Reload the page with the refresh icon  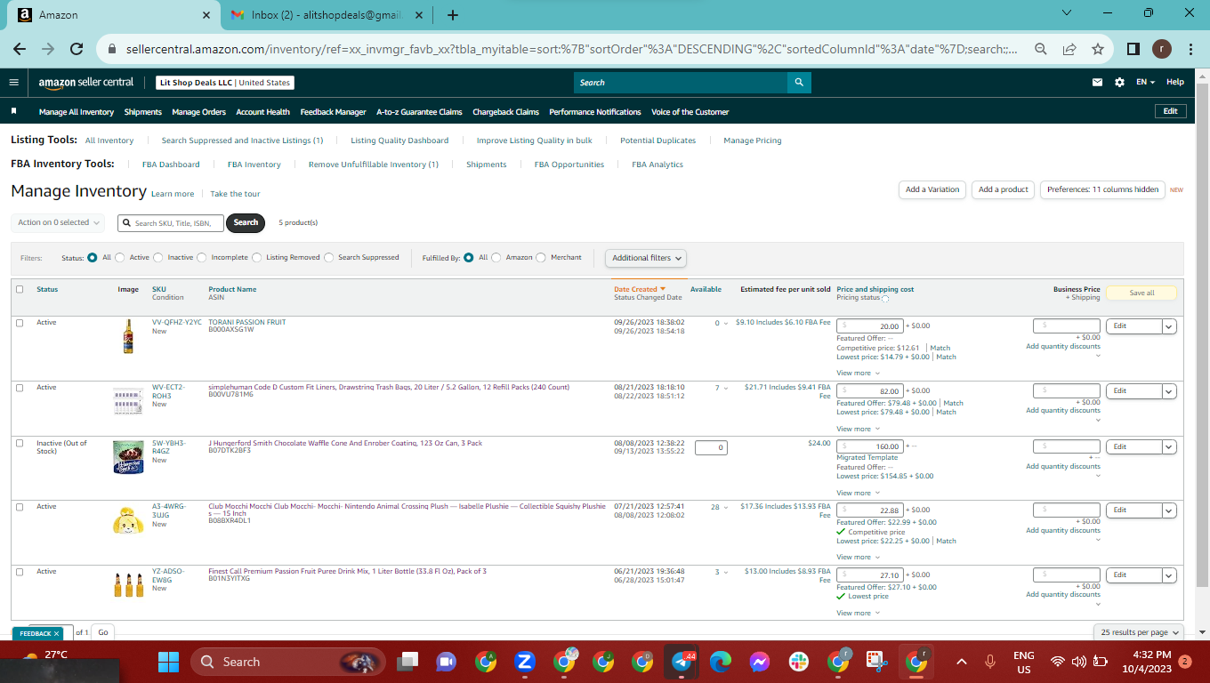click(77, 49)
